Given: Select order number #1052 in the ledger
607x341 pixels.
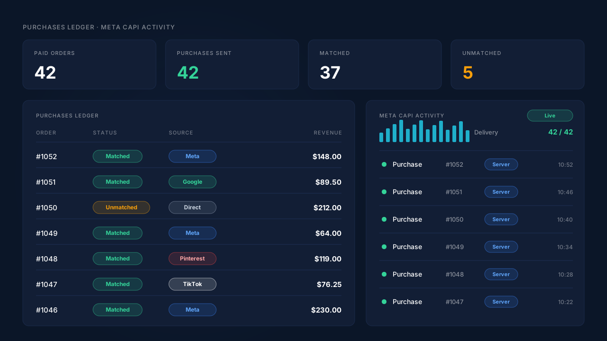Looking at the screenshot, I should click(46, 157).
